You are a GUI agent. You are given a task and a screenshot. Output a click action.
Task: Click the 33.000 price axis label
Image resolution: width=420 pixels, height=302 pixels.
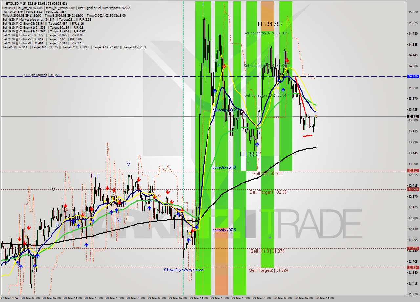(413, 164)
